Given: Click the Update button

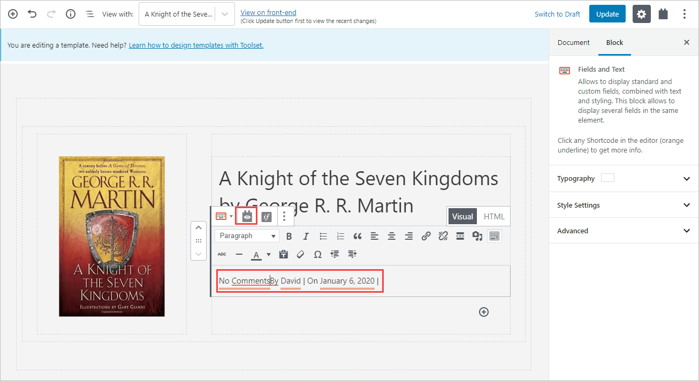Looking at the screenshot, I should coord(607,14).
